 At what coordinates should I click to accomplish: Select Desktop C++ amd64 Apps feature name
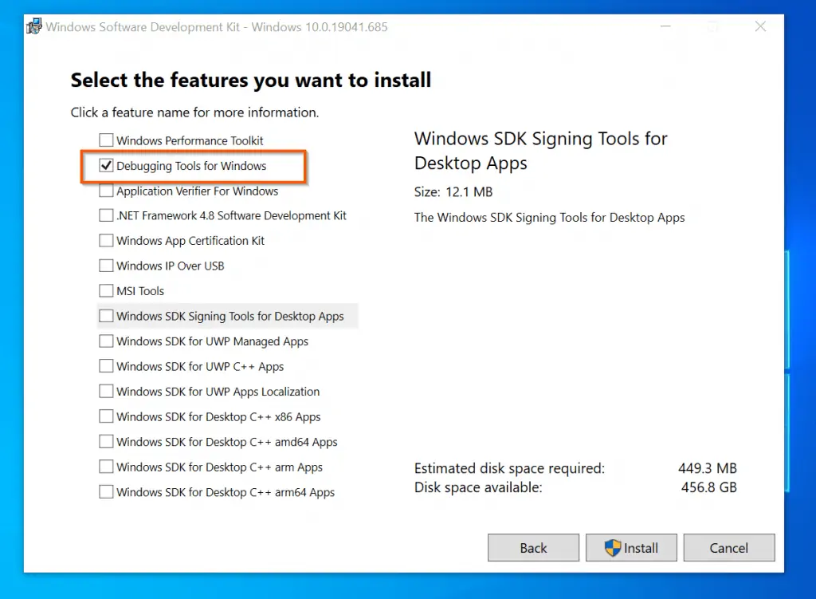click(x=226, y=442)
